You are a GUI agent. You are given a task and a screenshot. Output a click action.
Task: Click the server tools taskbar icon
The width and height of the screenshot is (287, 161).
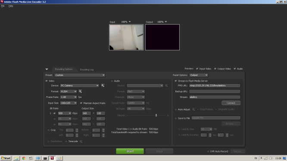click(x=31, y=158)
